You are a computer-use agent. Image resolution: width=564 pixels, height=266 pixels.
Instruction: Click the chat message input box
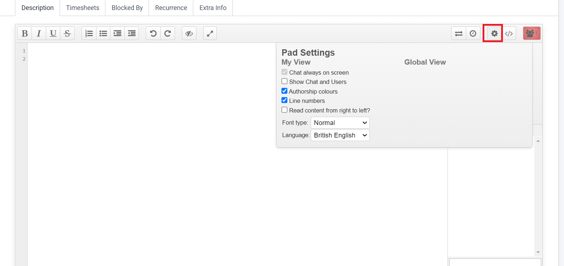(x=495, y=262)
